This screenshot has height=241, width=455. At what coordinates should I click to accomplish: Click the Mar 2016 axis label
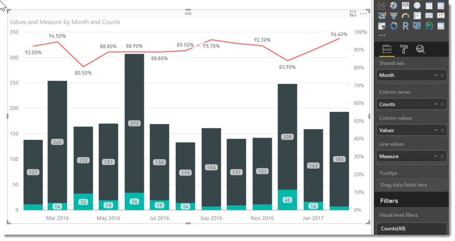(57, 218)
